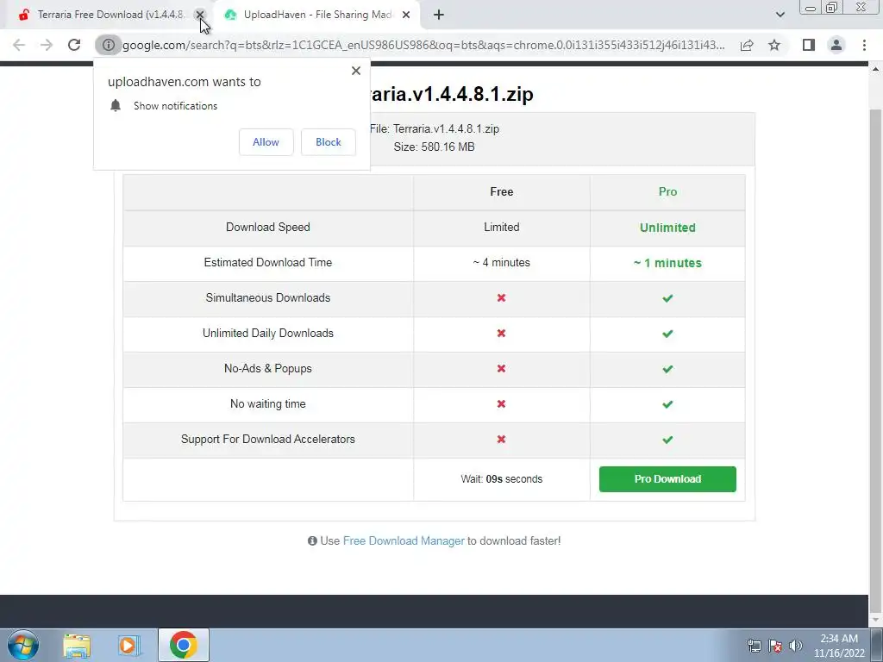The width and height of the screenshot is (883, 662).
Task: Open the Chrome profile avatar
Action: point(836,45)
